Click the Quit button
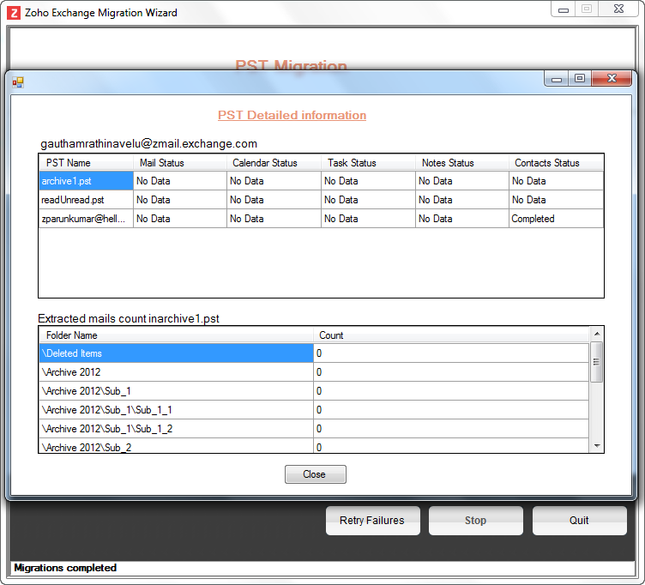This screenshot has height=585, width=645. (x=579, y=521)
